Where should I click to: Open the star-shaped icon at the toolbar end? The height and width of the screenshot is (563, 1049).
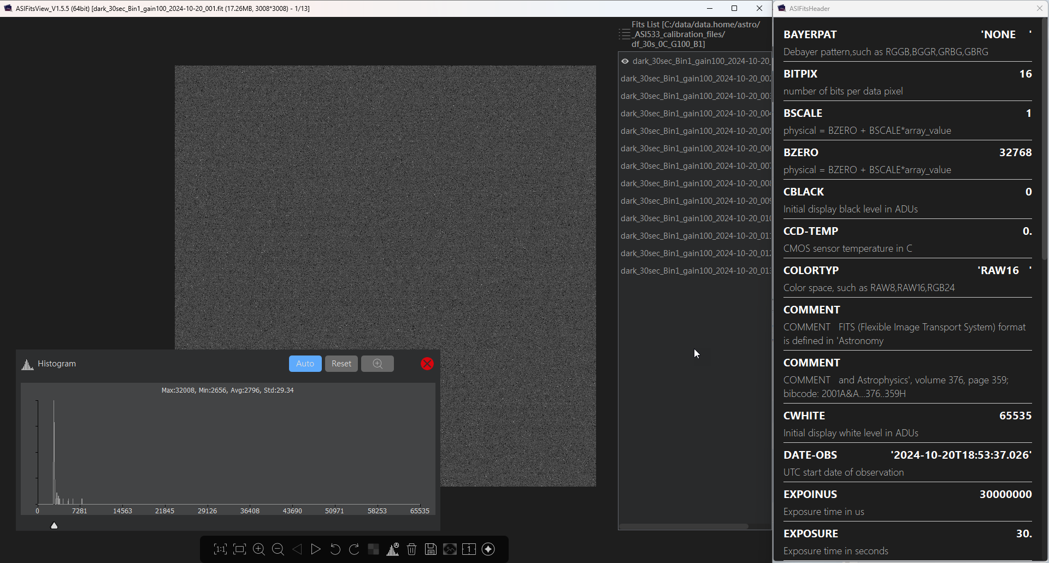[488, 549]
